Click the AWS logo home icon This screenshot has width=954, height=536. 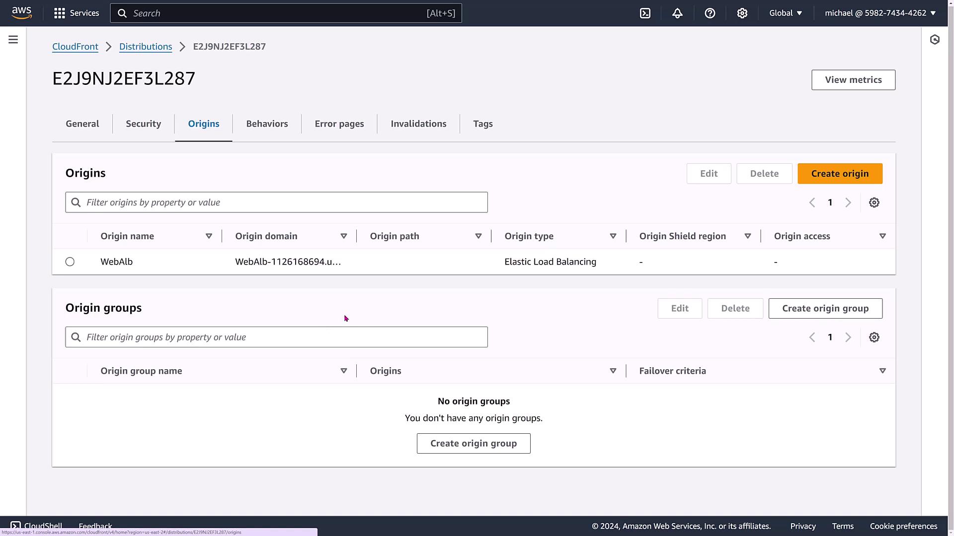22,13
